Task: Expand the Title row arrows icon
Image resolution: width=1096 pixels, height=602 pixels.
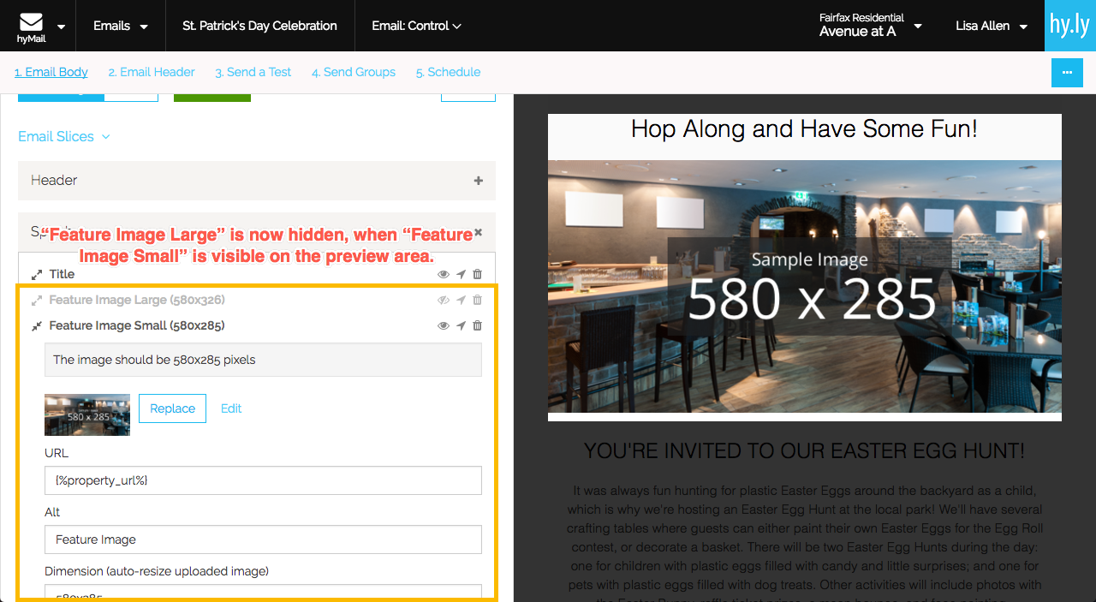Action: coord(37,275)
